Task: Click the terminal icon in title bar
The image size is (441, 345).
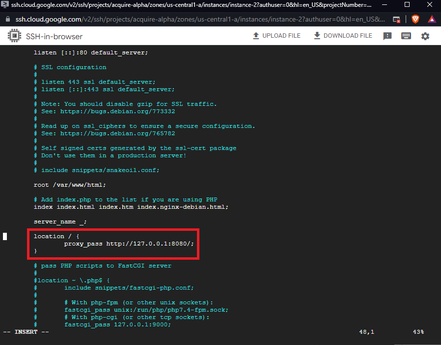Action: coord(5,4)
